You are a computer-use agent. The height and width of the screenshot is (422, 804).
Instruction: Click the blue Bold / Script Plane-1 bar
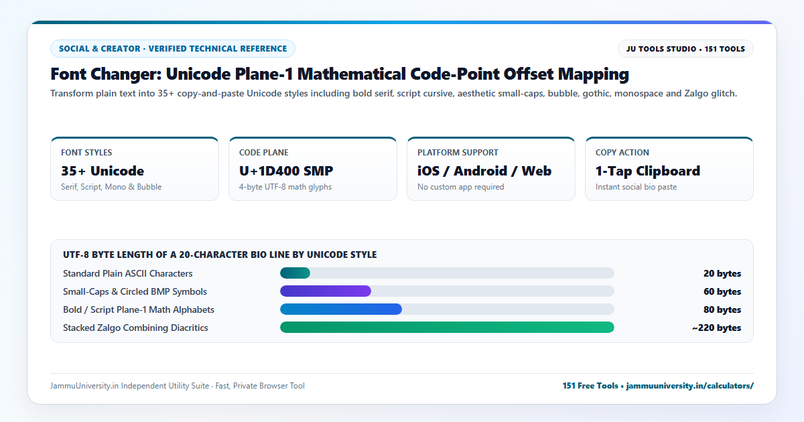point(341,309)
